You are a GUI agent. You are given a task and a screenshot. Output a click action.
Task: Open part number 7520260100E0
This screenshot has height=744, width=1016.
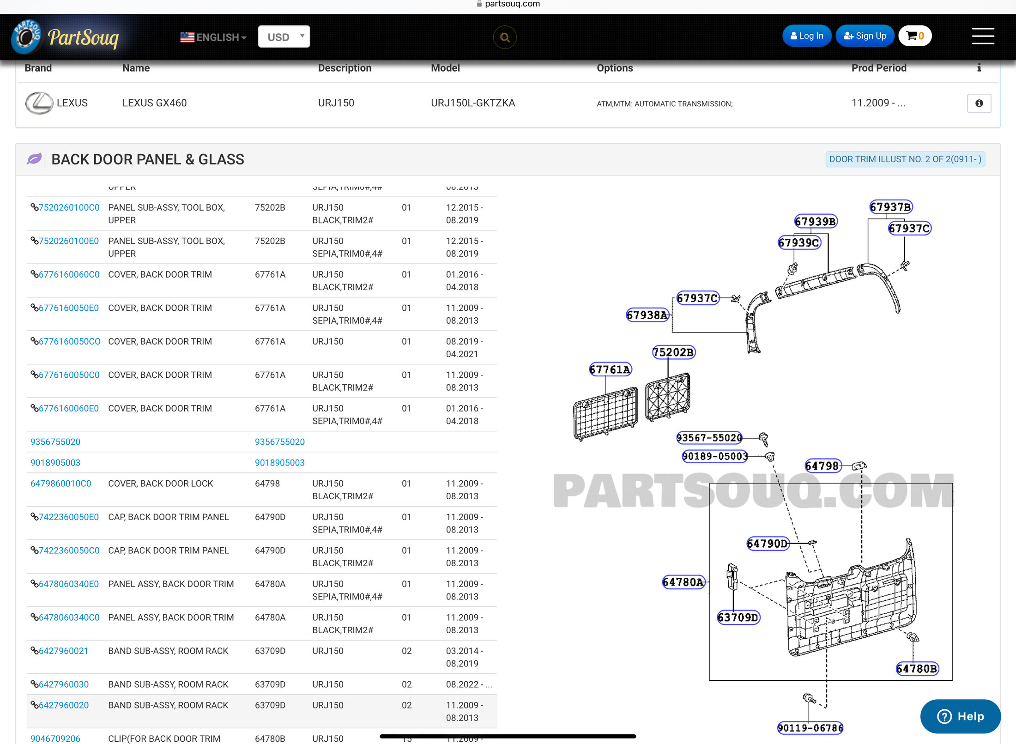pyautogui.click(x=69, y=241)
